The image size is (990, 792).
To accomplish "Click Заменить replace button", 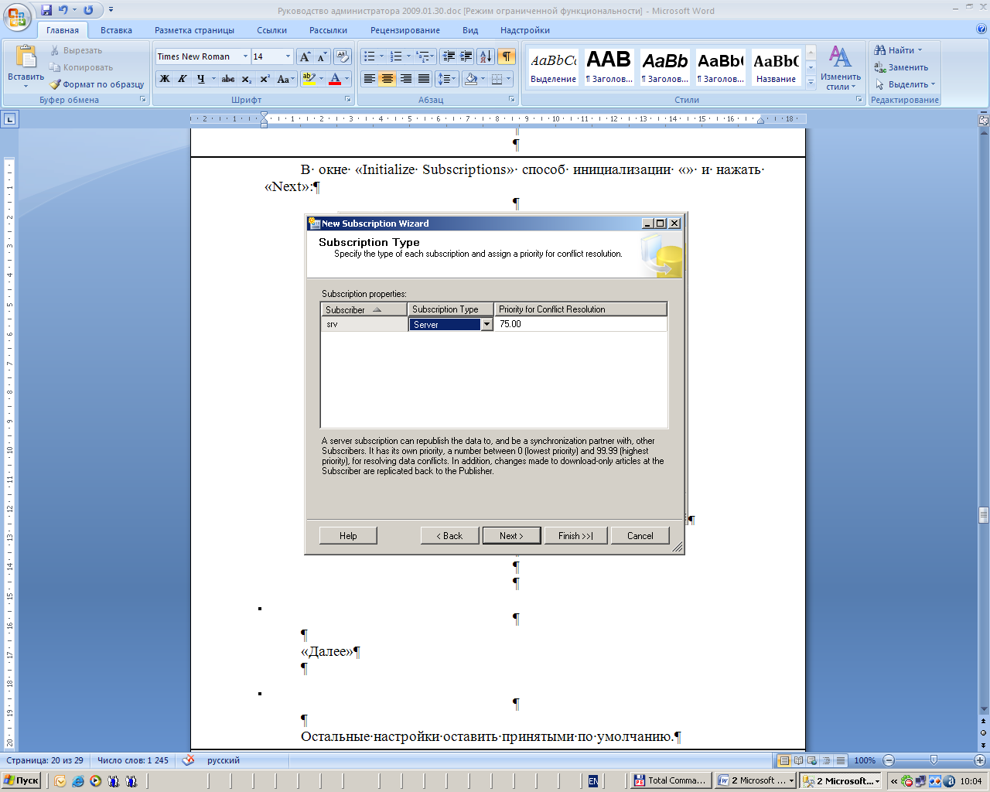I will coord(901,67).
